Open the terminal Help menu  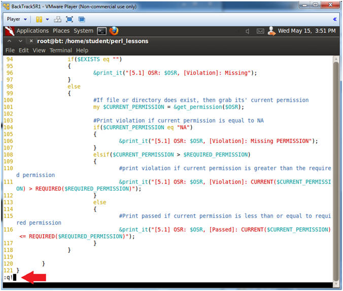(82, 50)
